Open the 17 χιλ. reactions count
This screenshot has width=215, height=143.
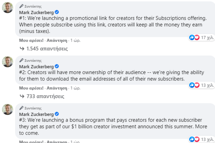click(x=207, y=38)
